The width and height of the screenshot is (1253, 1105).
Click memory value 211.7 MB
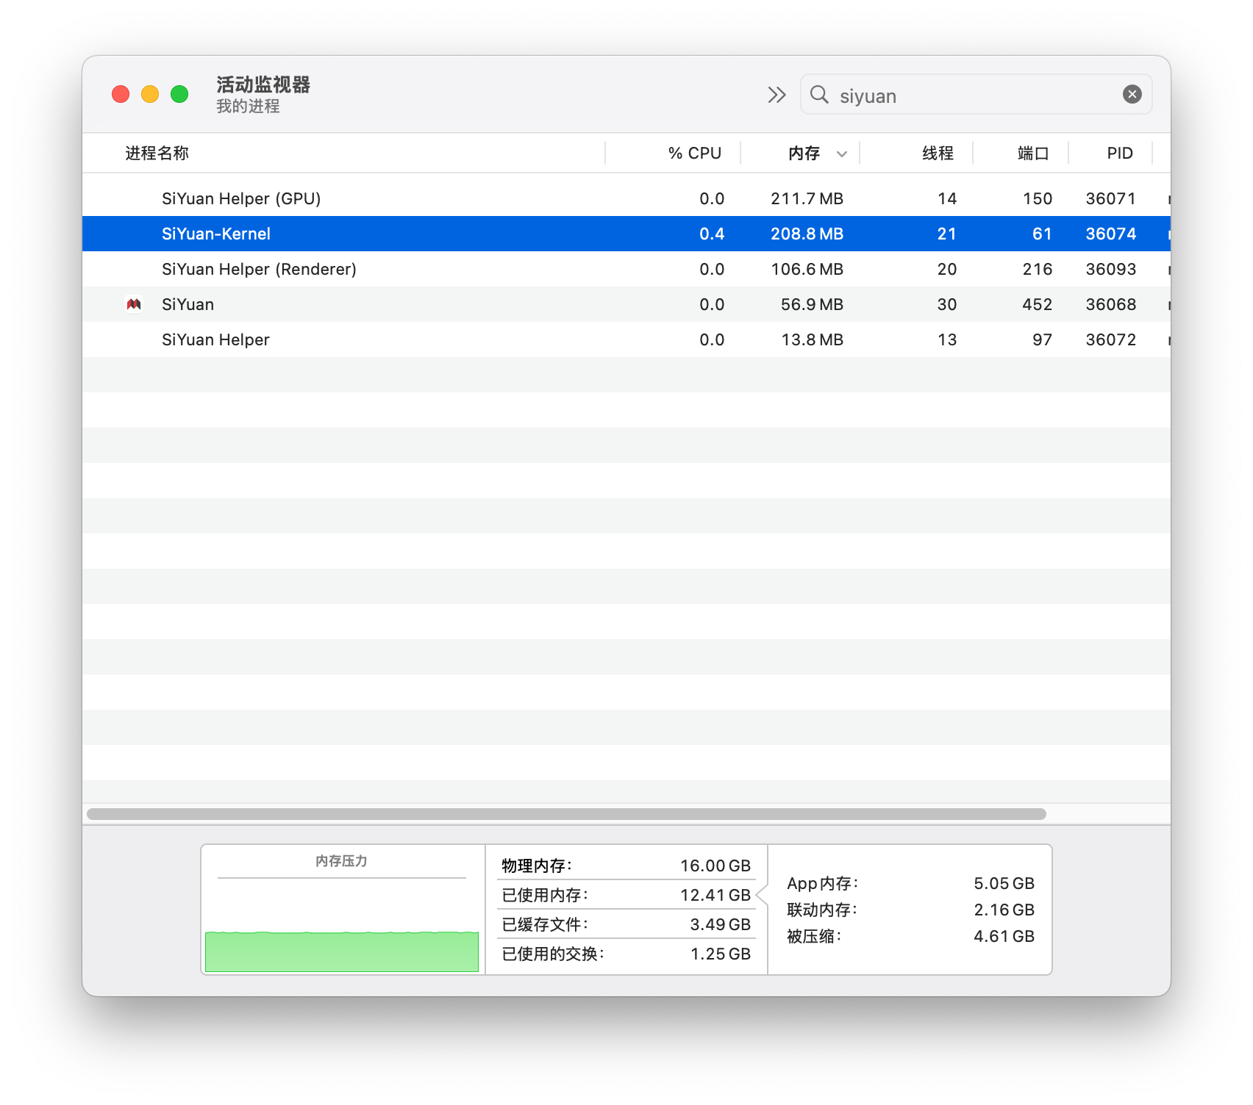[x=807, y=198]
